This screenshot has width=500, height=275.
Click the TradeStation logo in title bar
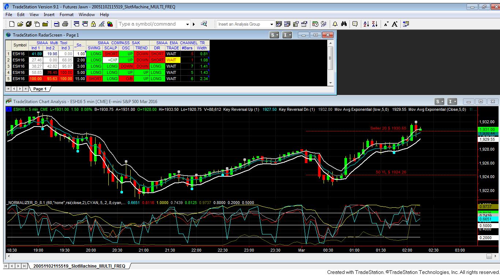coord(6,7)
